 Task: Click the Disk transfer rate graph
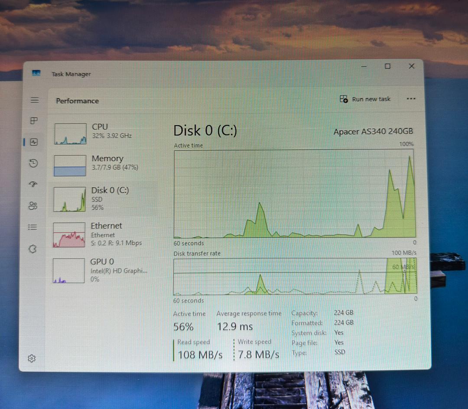point(295,276)
